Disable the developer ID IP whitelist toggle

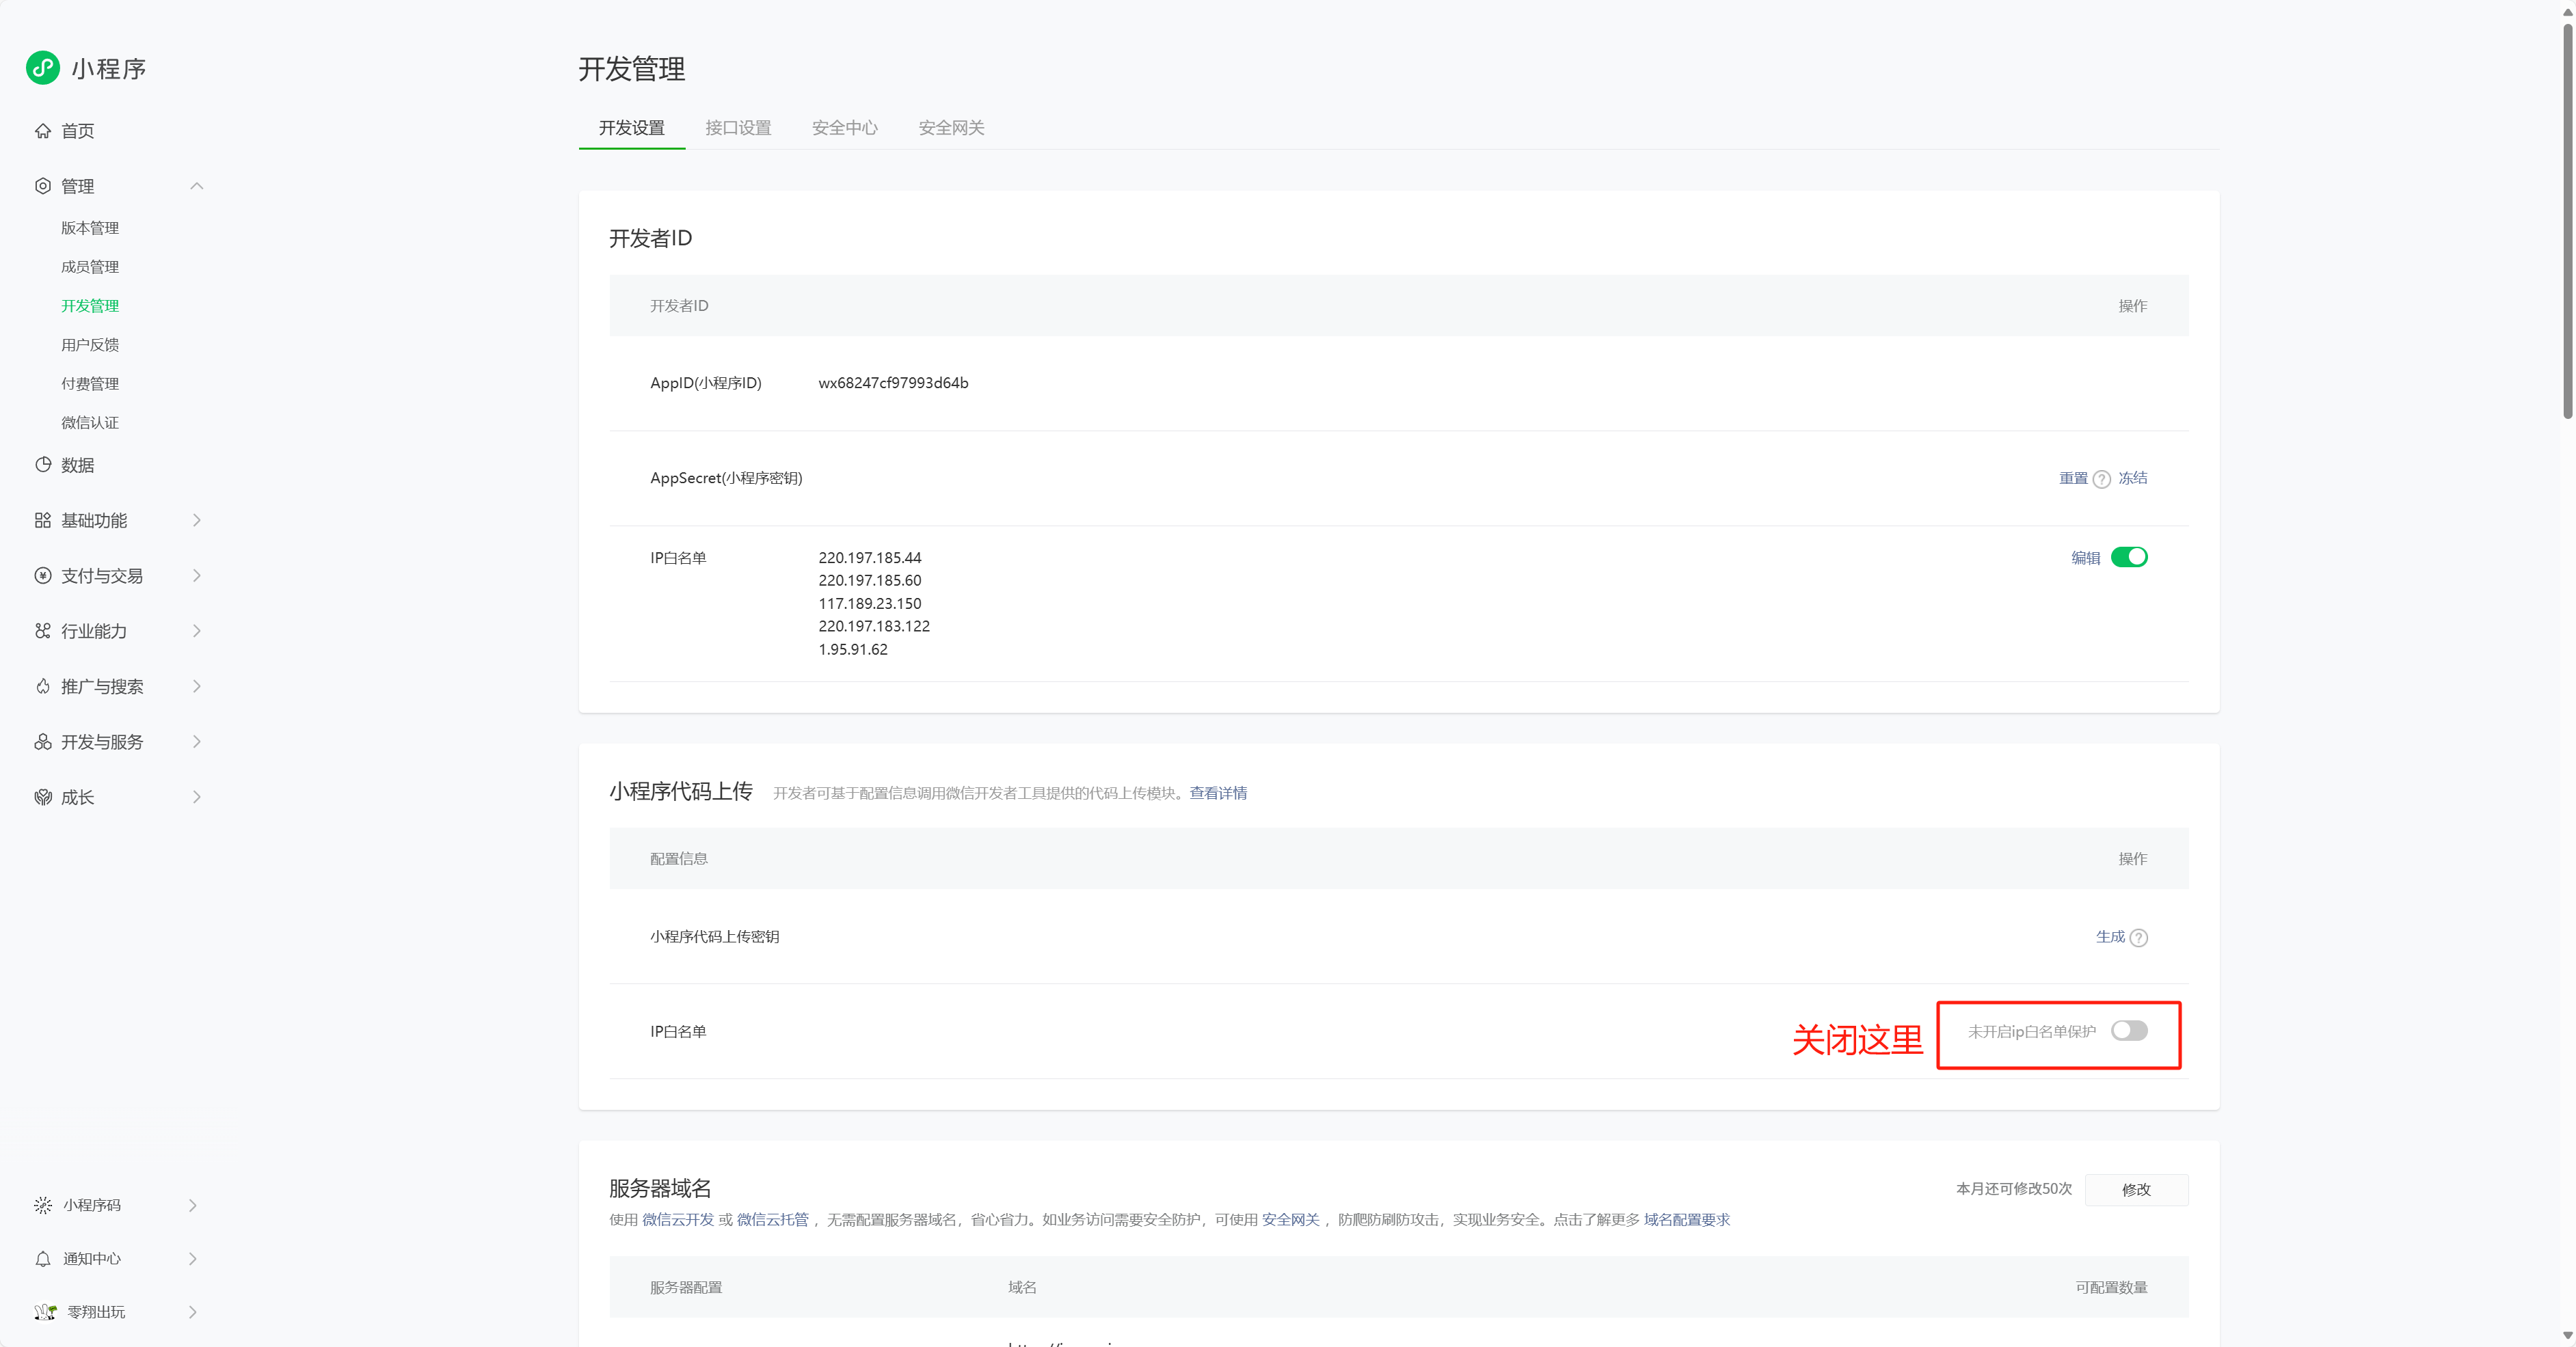[2129, 557]
